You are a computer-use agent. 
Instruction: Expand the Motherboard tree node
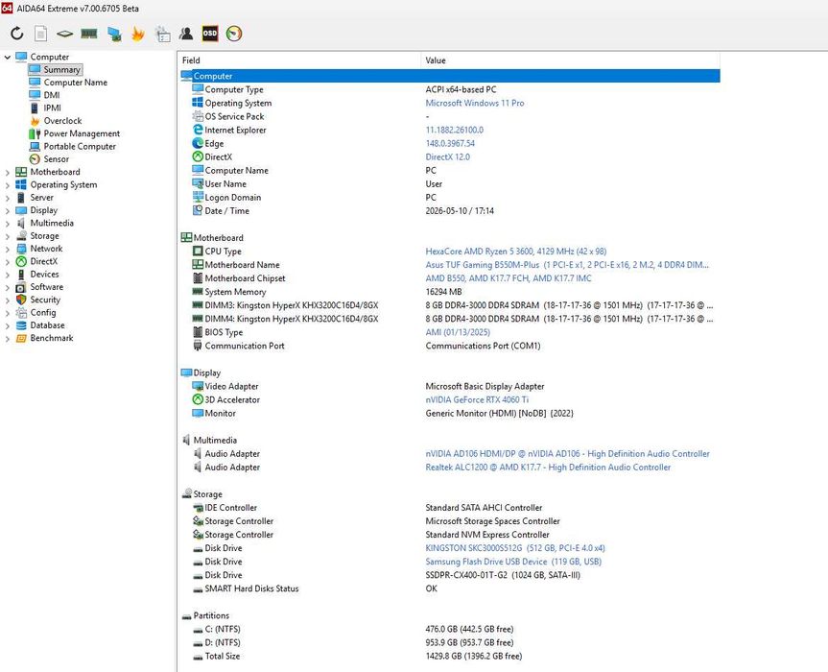pos(8,172)
